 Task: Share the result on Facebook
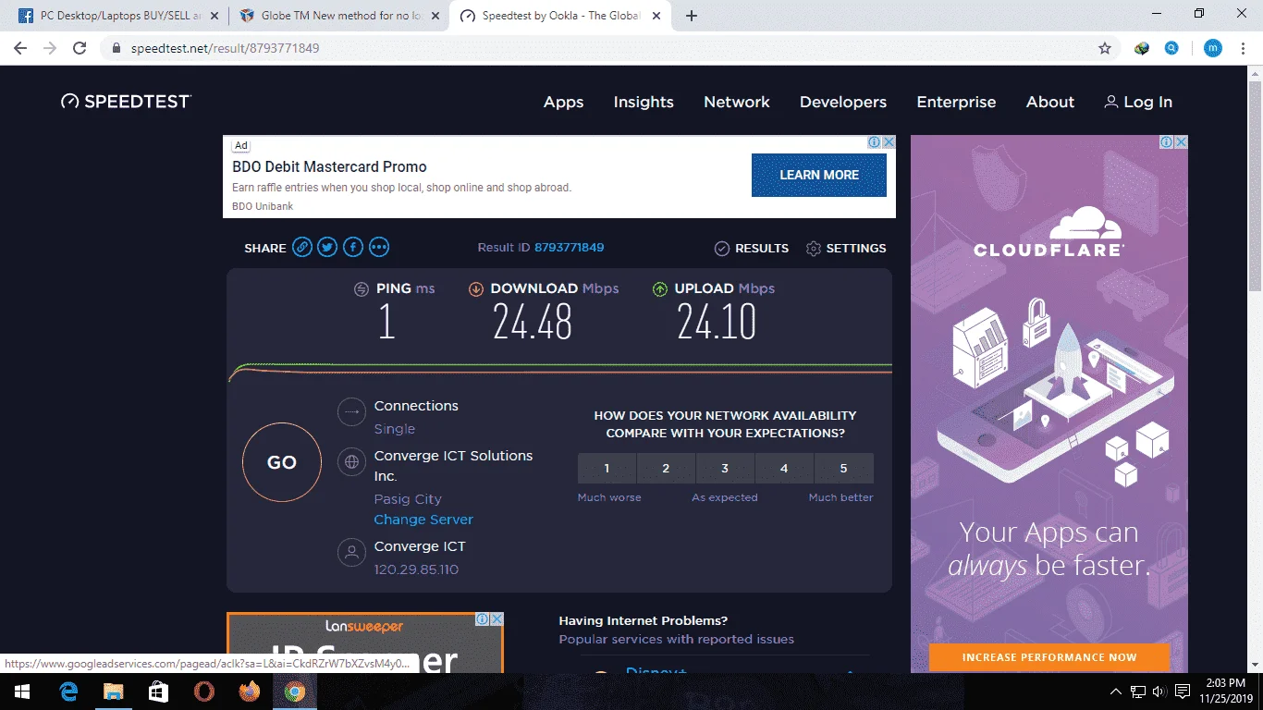point(353,248)
